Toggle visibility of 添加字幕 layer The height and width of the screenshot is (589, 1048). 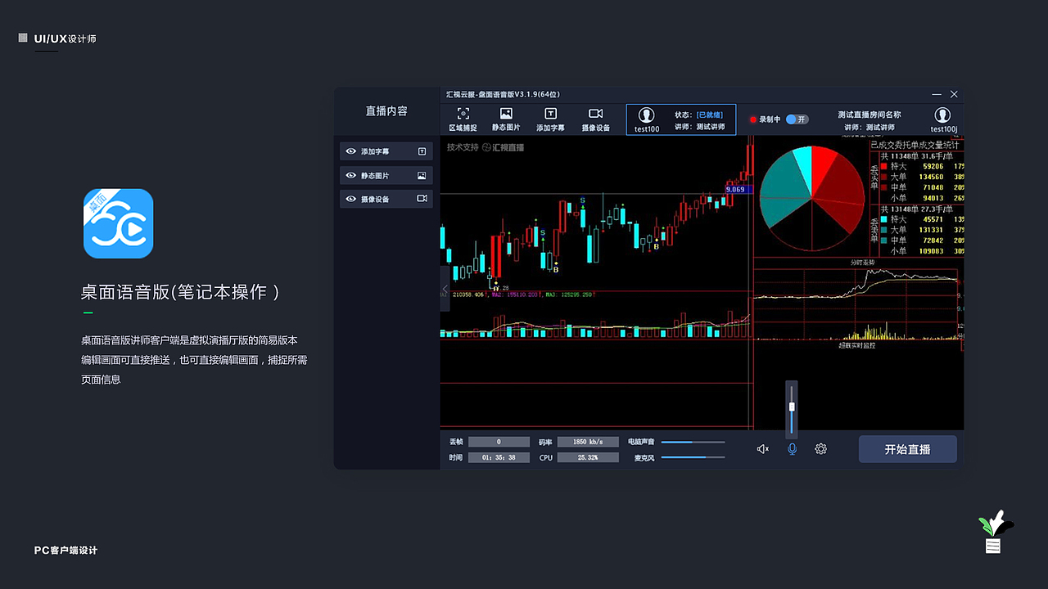(x=351, y=151)
